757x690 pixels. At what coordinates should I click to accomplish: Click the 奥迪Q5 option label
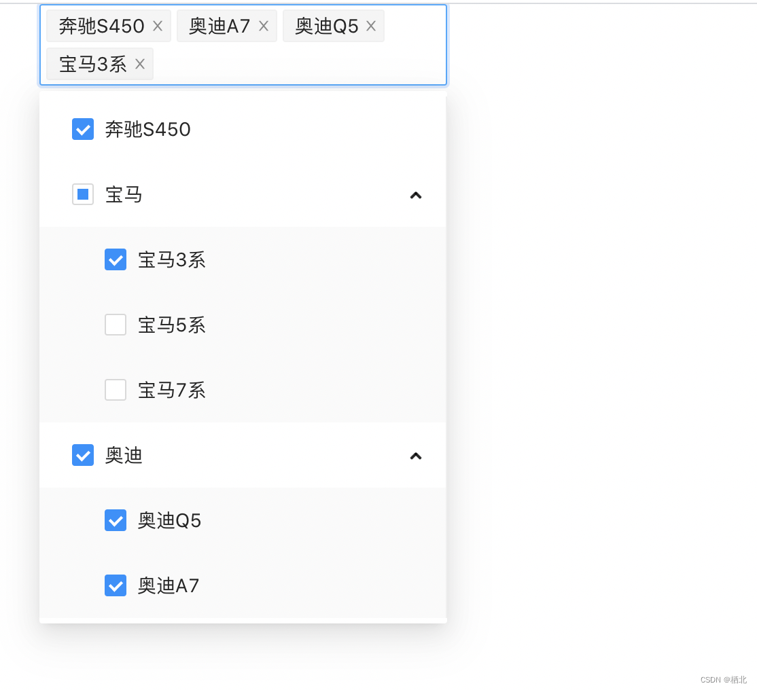tap(169, 520)
